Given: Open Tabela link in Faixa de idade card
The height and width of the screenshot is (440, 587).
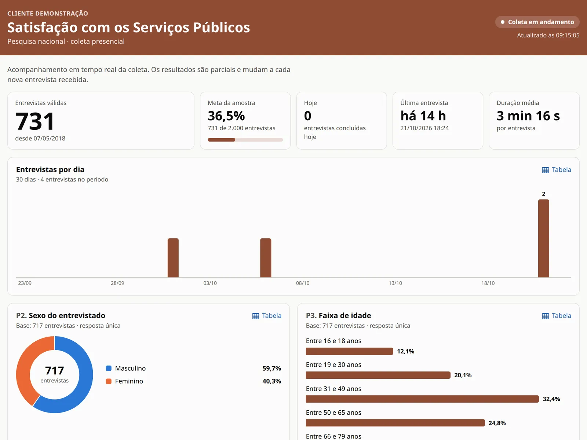Looking at the screenshot, I should point(557,316).
